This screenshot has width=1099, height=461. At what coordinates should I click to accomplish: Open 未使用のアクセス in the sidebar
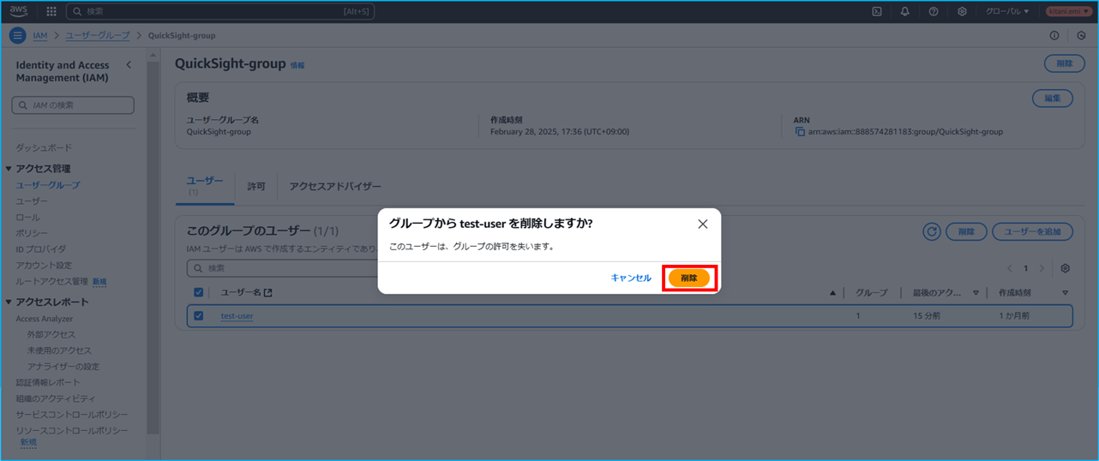pyautogui.click(x=59, y=350)
